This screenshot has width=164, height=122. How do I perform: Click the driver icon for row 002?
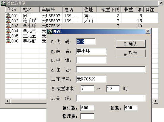8,20
